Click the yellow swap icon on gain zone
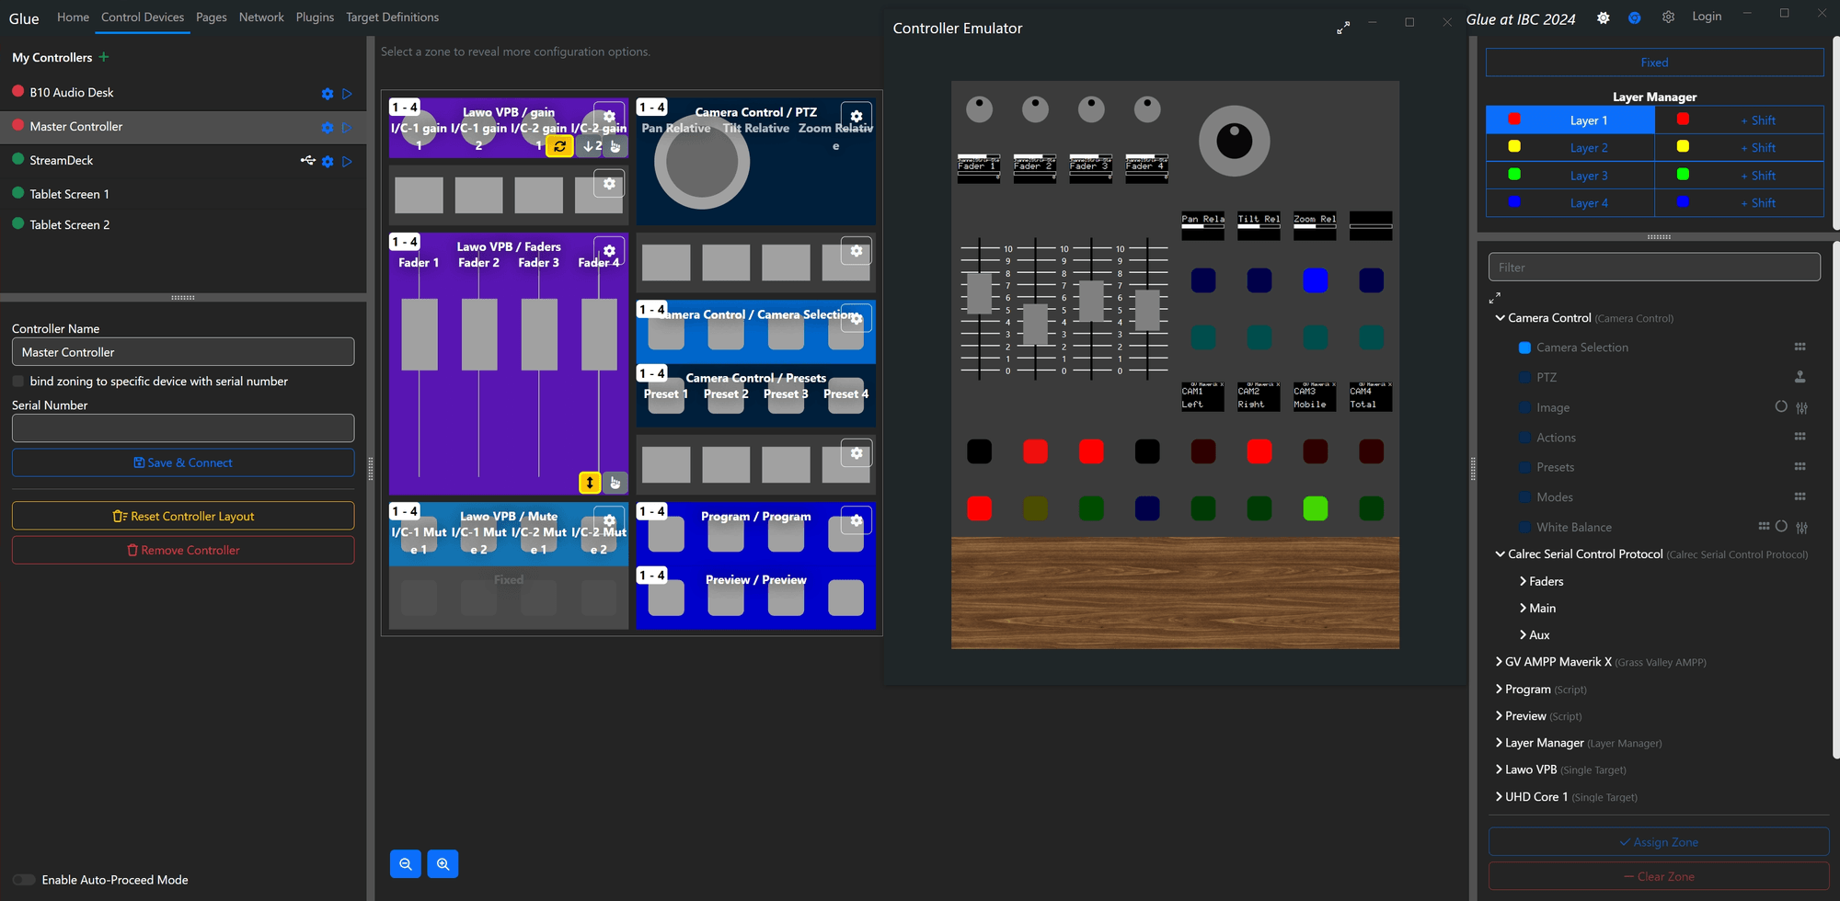This screenshot has width=1840, height=901. tap(559, 145)
